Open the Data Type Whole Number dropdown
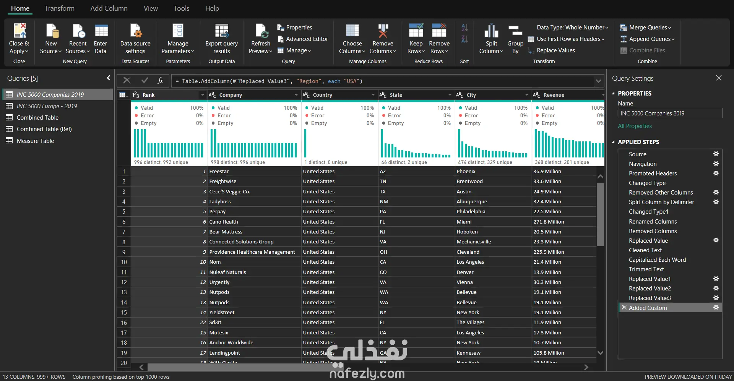Viewport: 734px width, 381px height. 572,28
